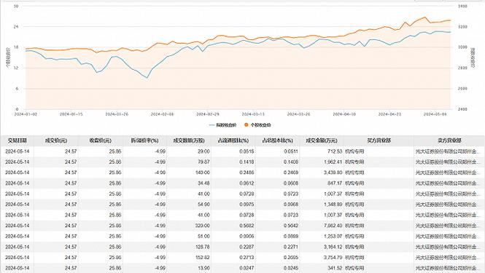Select the 341.52 transaction amount cell
Image resolution: width=485 pixels, height=273 pixels.
pos(335,269)
